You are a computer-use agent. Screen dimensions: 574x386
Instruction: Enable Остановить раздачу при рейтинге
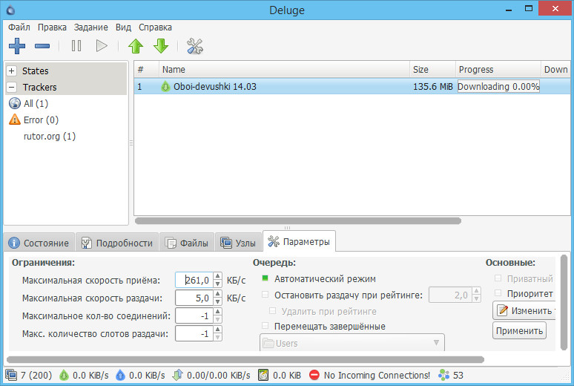coord(265,295)
